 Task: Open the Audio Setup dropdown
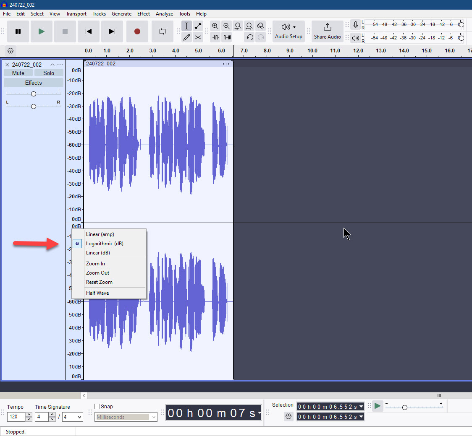(288, 31)
